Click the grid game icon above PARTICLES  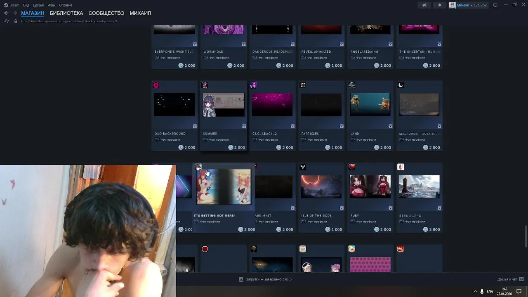pos(303,85)
